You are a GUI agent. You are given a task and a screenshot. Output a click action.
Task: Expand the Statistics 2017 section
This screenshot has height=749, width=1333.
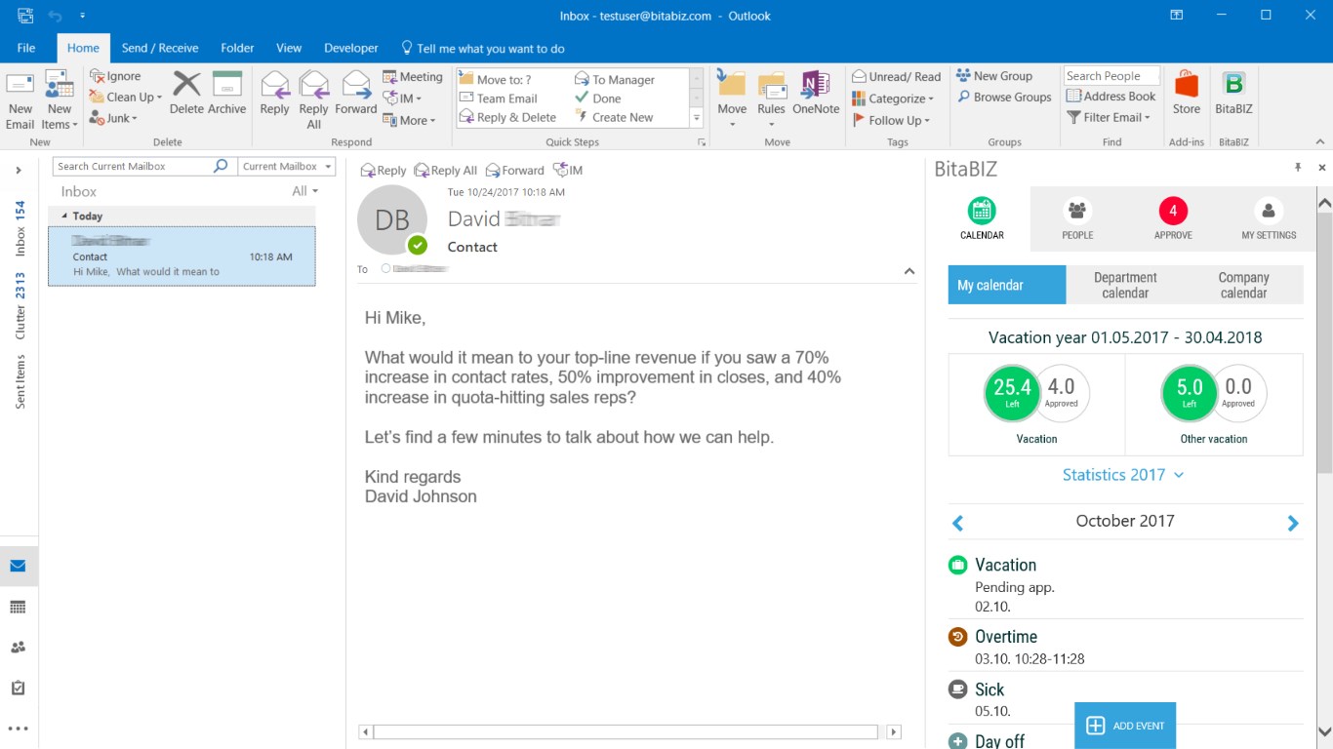point(1124,475)
